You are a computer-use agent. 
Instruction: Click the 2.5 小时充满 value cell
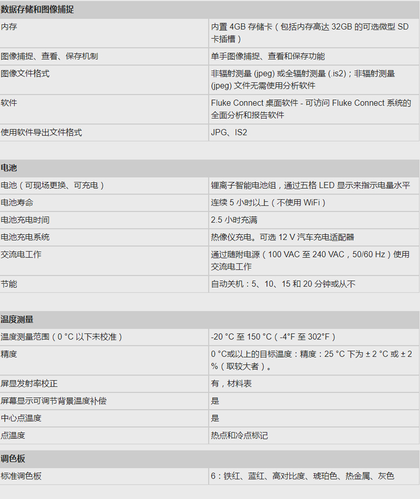[x=234, y=220]
